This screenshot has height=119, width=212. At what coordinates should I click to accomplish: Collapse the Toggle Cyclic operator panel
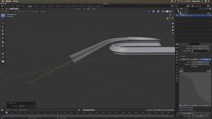(8, 103)
